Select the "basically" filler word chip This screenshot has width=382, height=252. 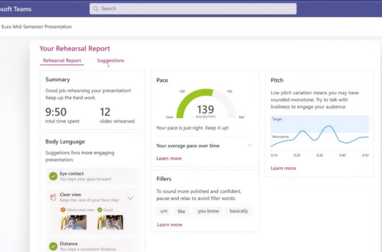point(238,211)
